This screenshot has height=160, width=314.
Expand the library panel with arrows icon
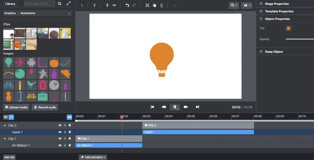(69, 3)
